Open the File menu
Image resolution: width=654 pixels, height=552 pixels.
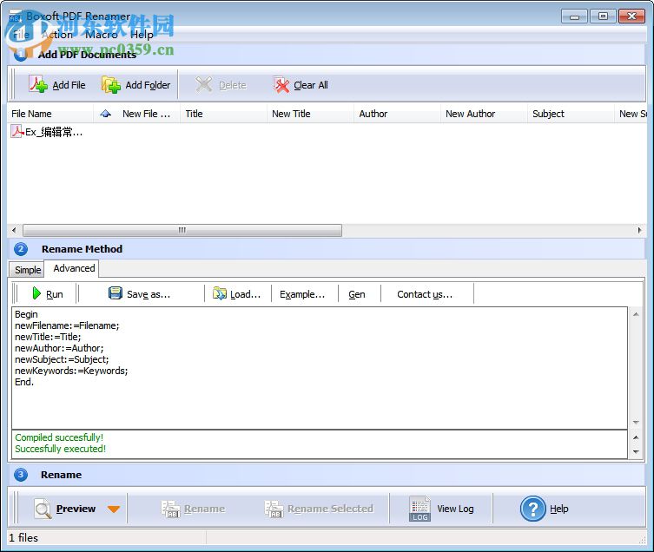point(21,35)
